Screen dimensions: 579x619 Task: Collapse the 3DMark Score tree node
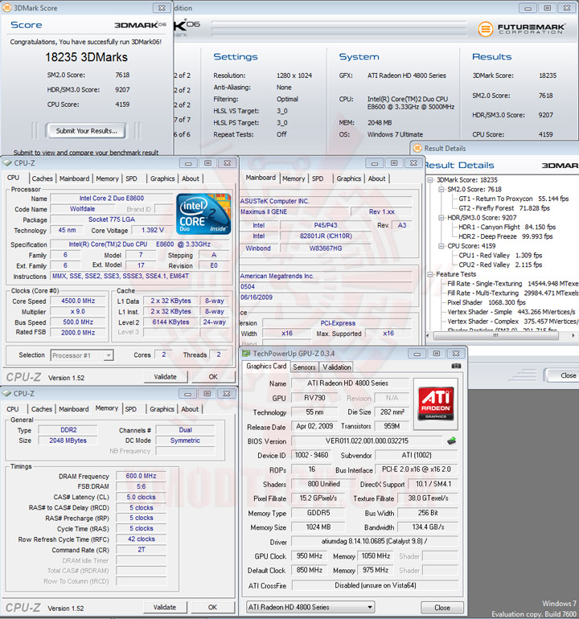click(430, 180)
